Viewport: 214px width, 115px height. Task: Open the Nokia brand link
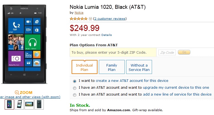[79, 13]
